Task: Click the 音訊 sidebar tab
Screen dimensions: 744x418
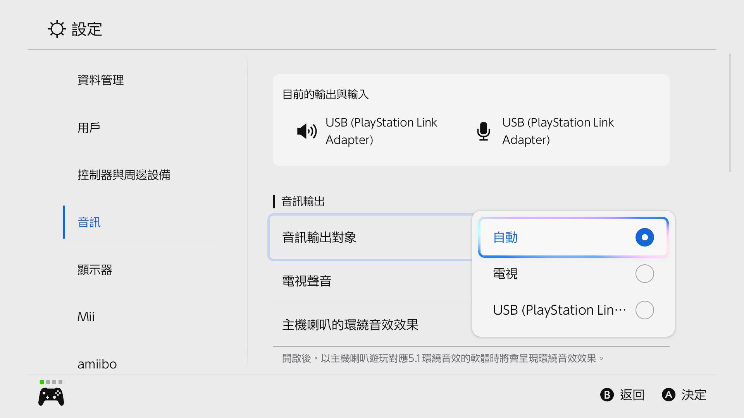Action: (x=89, y=222)
